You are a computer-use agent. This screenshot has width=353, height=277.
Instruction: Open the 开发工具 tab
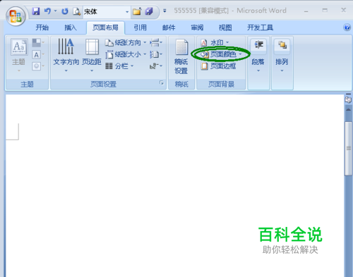[x=260, y=27]
